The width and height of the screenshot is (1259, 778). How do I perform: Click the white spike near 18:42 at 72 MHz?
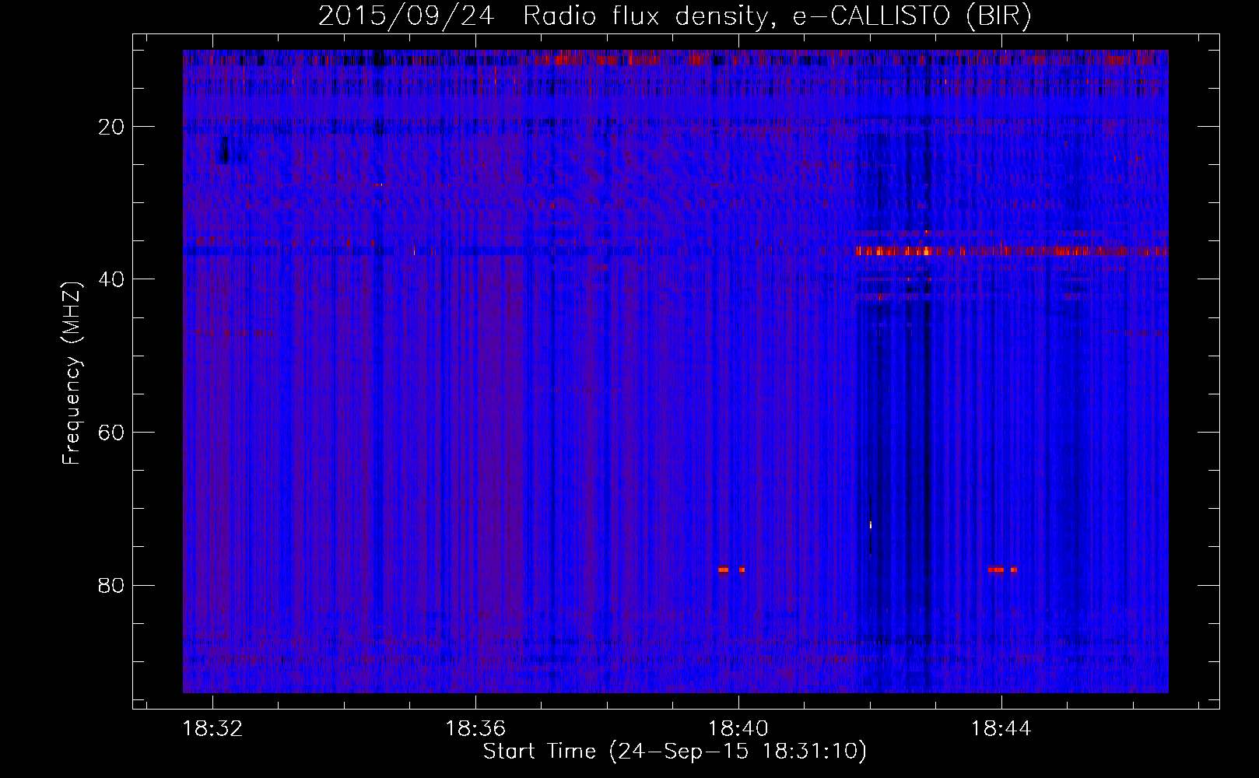point(870,525)
